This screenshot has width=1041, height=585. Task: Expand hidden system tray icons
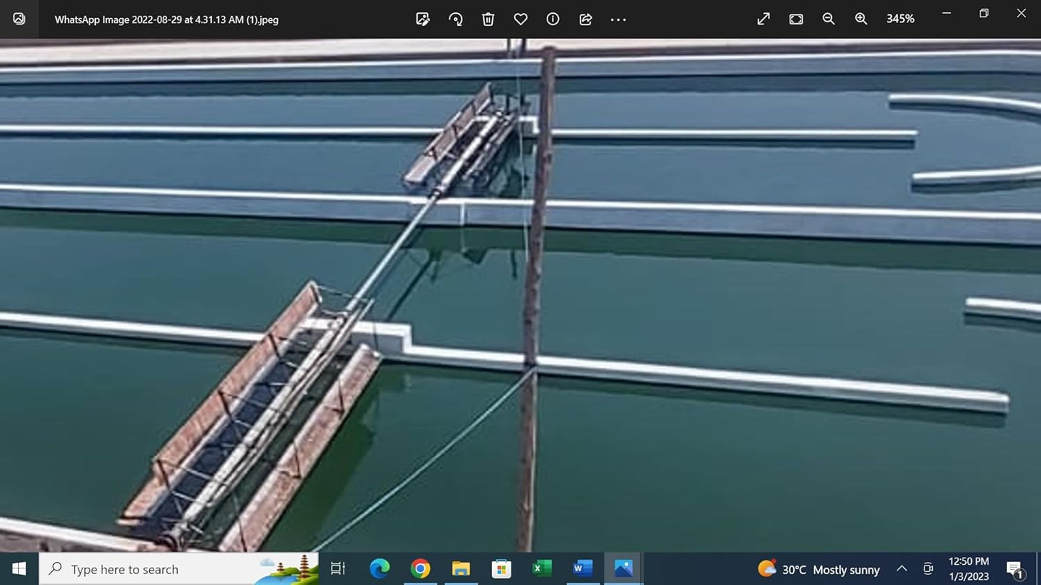point(901,569)
